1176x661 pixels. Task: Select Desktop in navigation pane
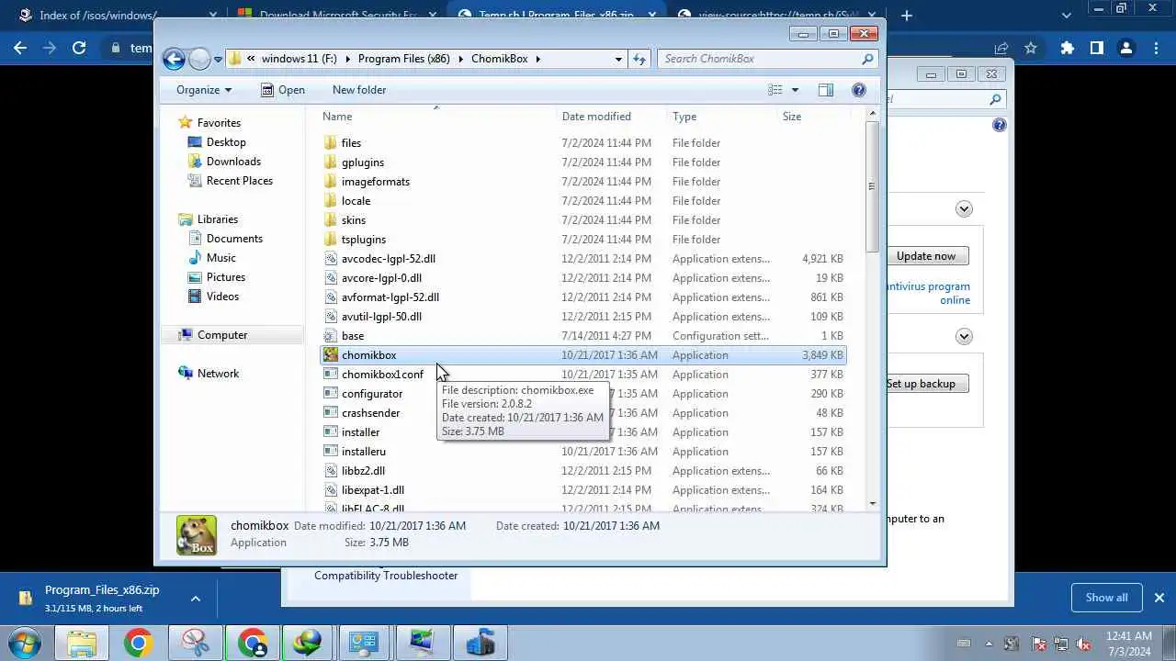pos(226,142)
